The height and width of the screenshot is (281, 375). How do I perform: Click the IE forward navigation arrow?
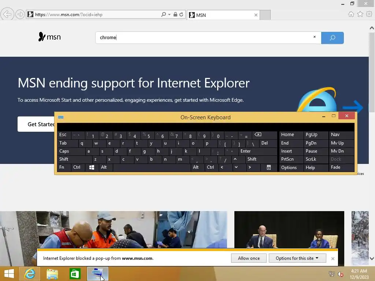point(20,14)
